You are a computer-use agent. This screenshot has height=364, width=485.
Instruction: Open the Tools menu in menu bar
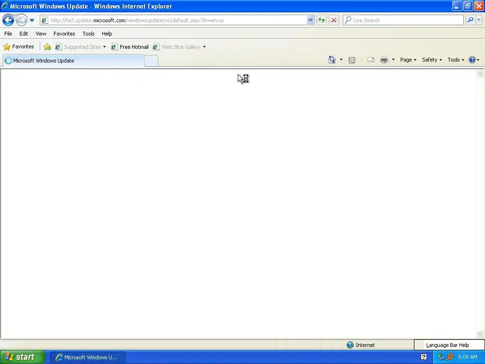click(x=89, y=34)
